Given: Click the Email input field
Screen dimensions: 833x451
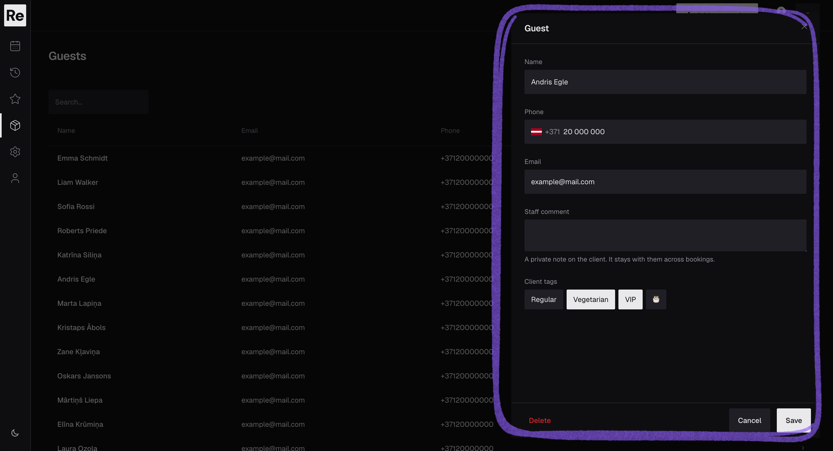Looking at the screenshot, I should pyautogui.click(x=665, y=182).
